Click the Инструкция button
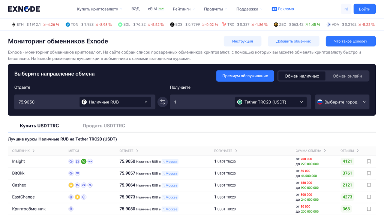The image size is (384, 215). (243, 41)
